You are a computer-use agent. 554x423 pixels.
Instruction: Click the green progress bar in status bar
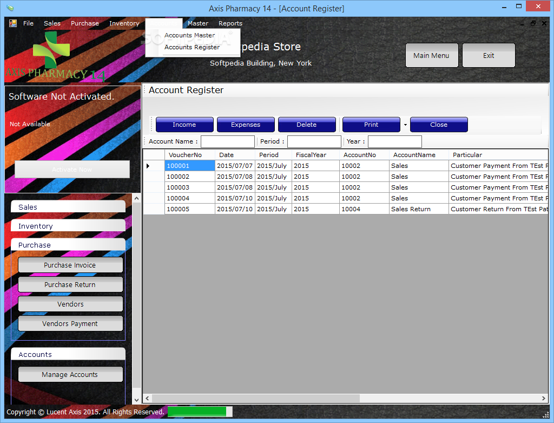coord(200,412)
